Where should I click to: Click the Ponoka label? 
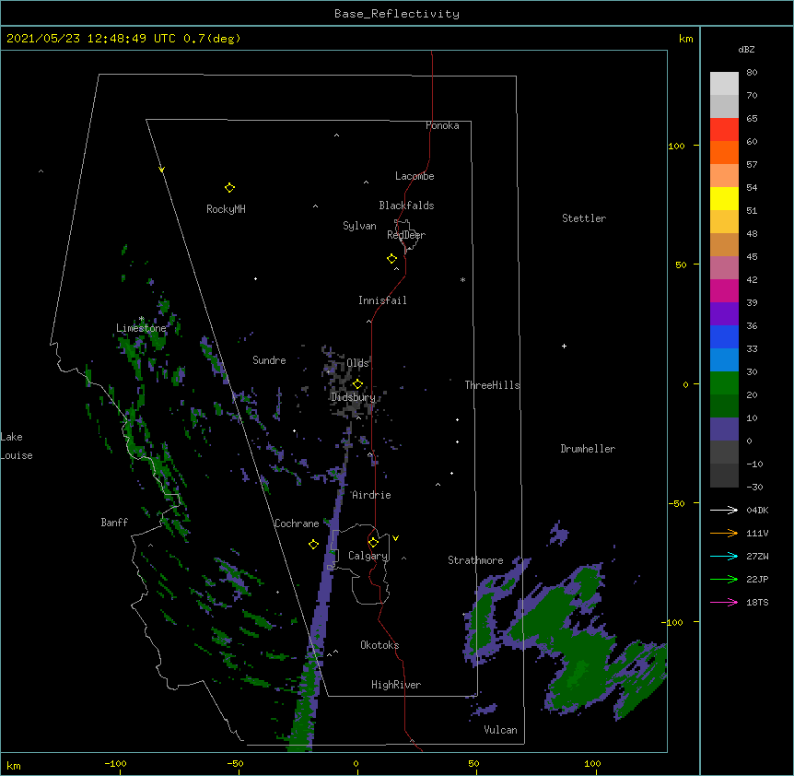tap(442, 125)
